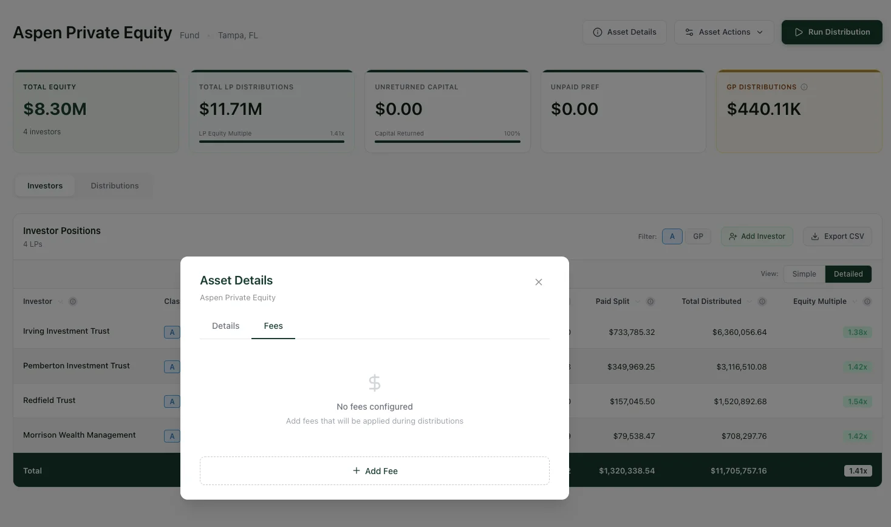The width and height of the screenshot is (891, 527).
Task: Open the Details tab in Asset Details
Action: tap(225, 326)
